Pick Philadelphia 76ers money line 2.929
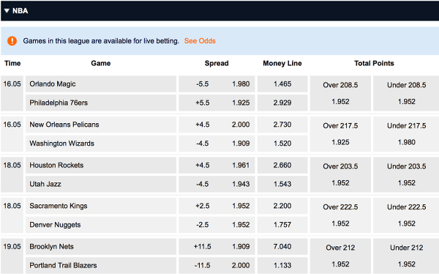This screenshot has width=439, height=274. [282, 103]
